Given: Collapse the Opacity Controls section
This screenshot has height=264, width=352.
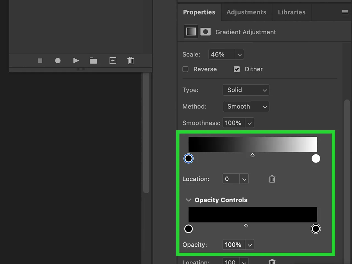Looking at the screenshot, I should 188,200.
